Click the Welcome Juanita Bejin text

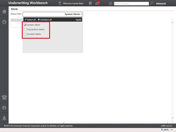pos(73,4)
